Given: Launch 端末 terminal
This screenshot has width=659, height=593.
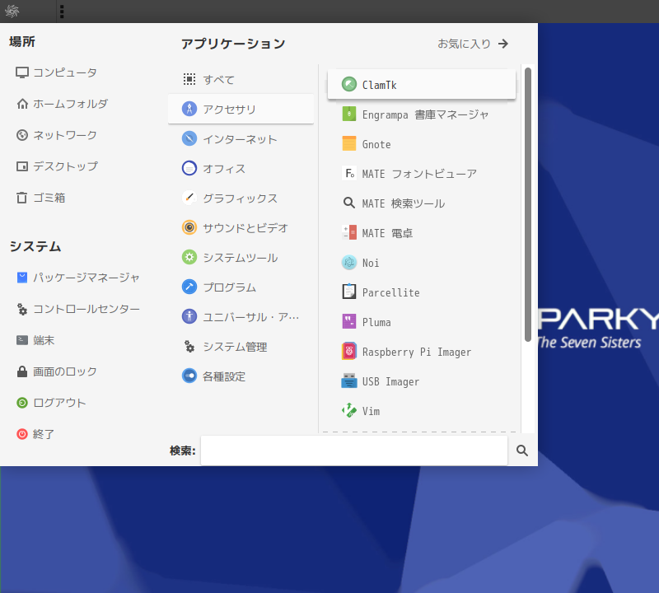Looking at the screenshot, I should tap(35, 340).
